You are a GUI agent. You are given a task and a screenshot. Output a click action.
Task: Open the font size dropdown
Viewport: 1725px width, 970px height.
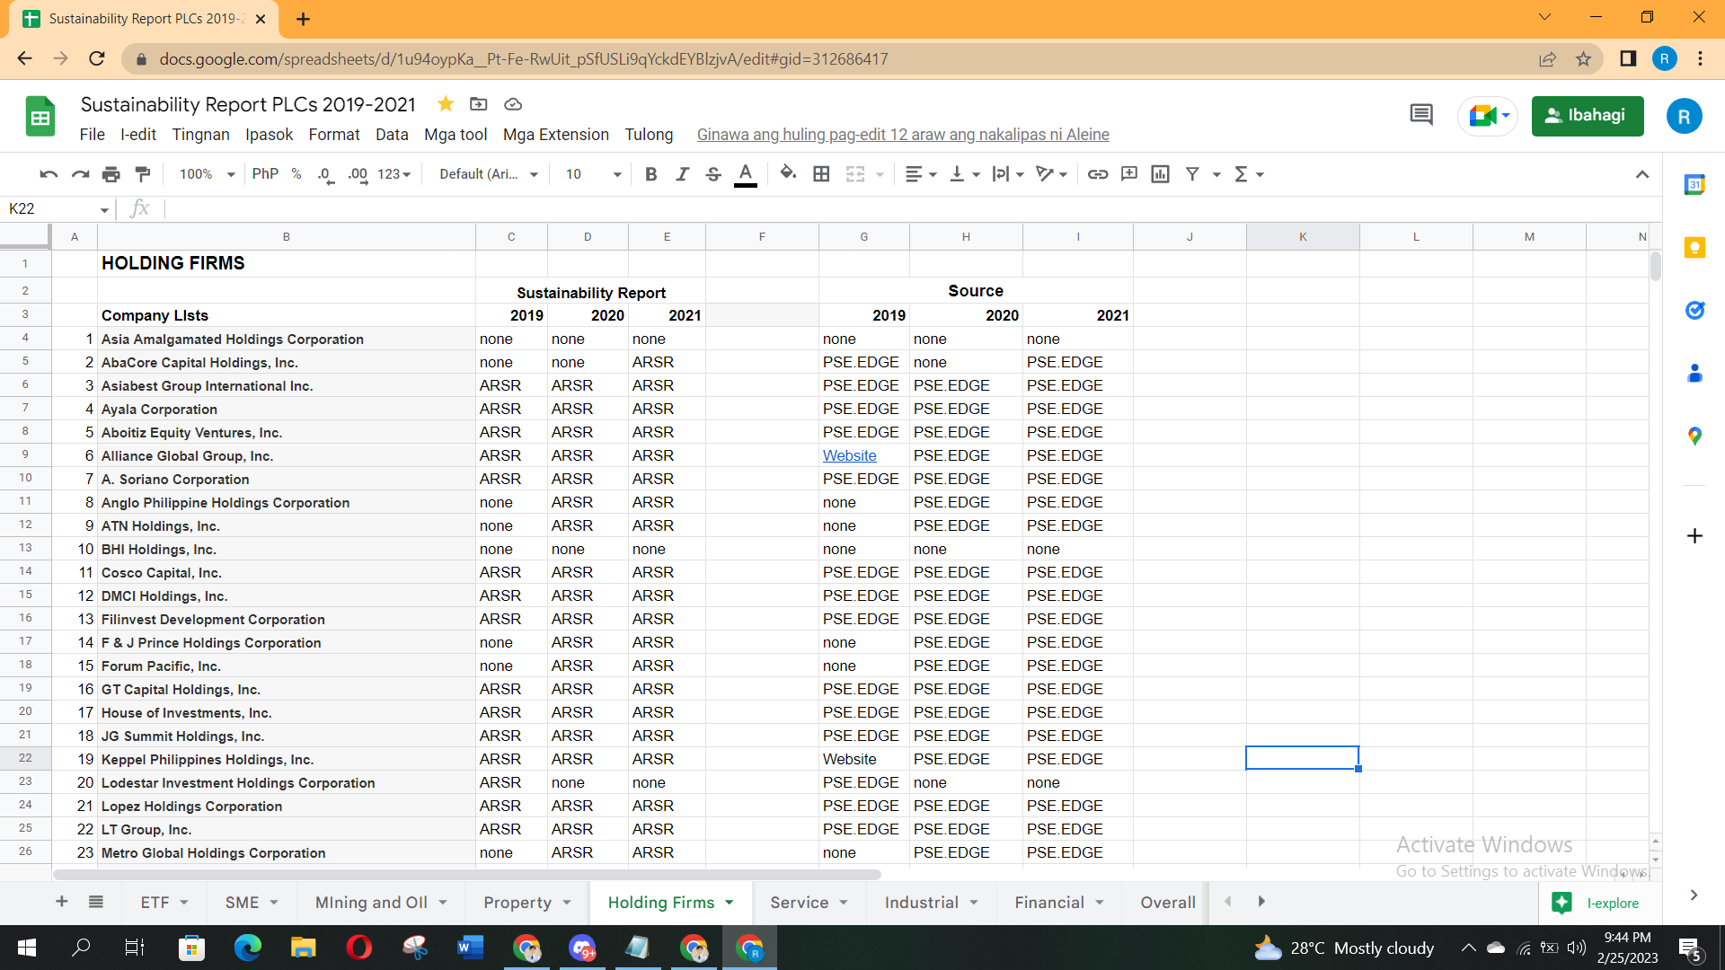(593, 174)
